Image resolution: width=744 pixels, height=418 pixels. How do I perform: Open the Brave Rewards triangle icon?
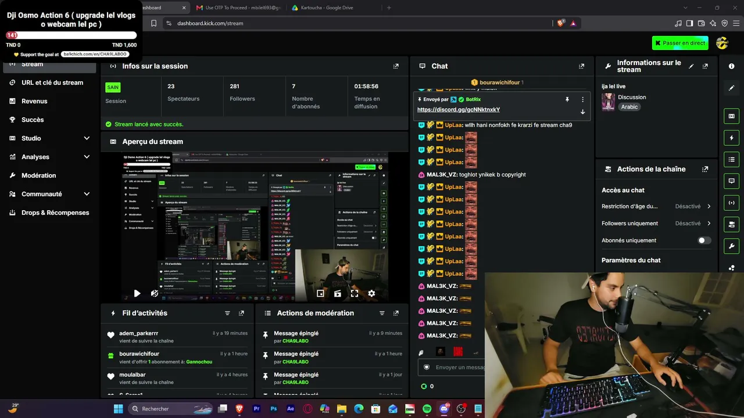pos(573,23)
